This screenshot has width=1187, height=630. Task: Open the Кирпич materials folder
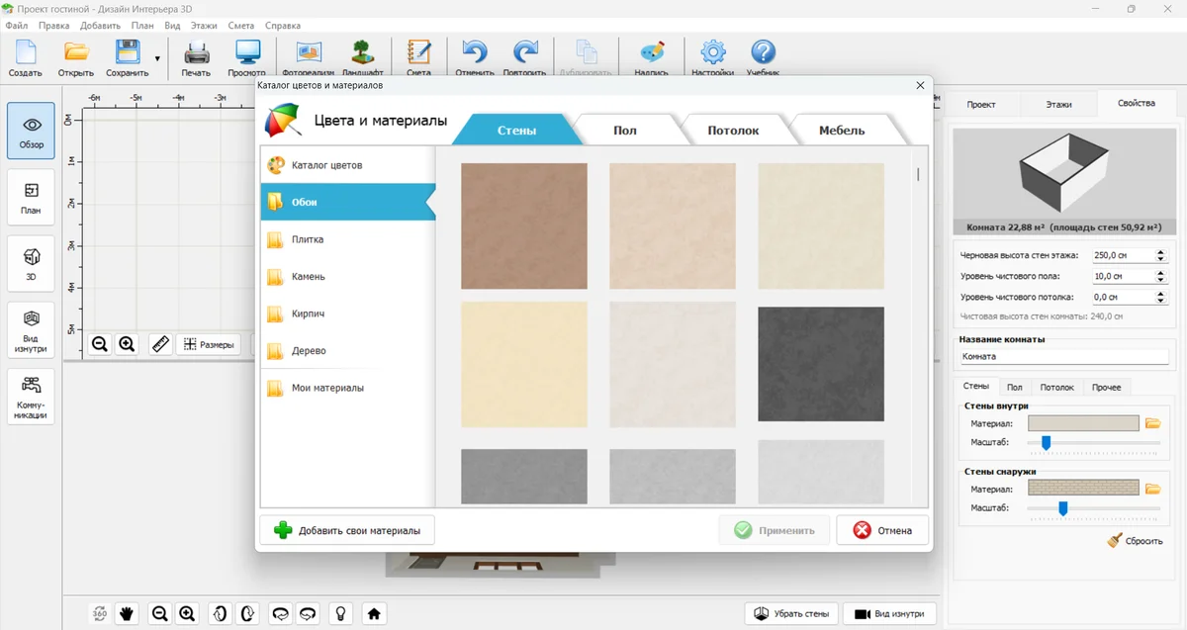[x=346, y=314]
